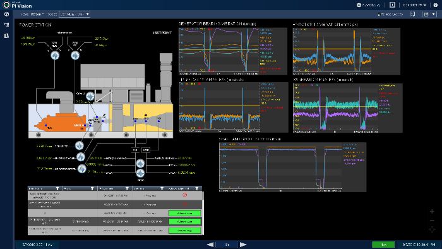Open the graphics library sidebar icon
442x249 pixels.
[6, 35]
